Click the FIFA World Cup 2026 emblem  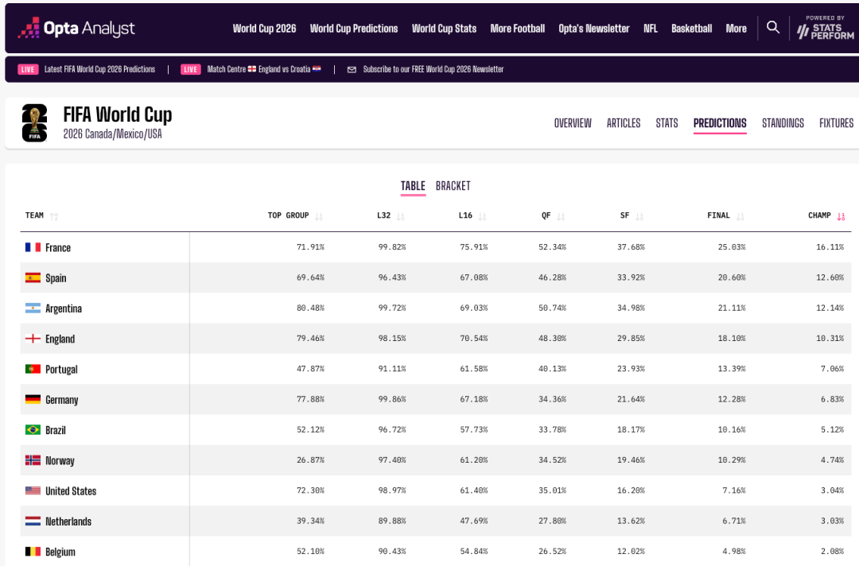34,123
